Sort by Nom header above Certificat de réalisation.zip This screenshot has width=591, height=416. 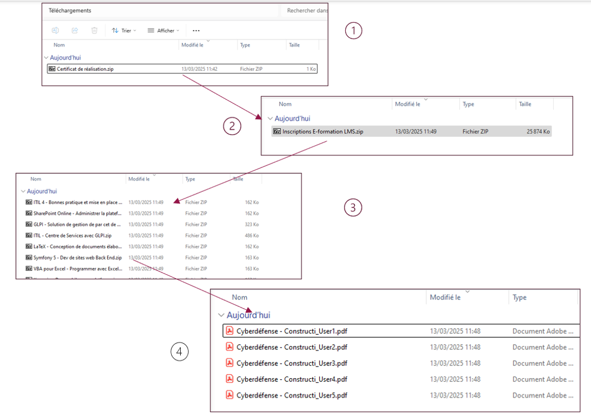pyautogui.click(x=59, y=45)
